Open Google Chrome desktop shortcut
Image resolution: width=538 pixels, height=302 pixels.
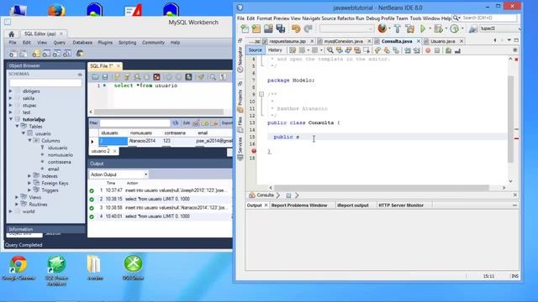coord(18,268)
